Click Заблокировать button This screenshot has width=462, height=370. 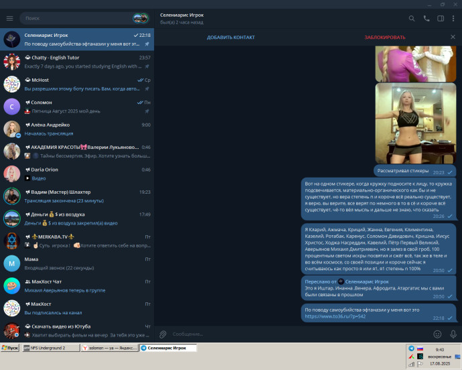coord(385,38)
